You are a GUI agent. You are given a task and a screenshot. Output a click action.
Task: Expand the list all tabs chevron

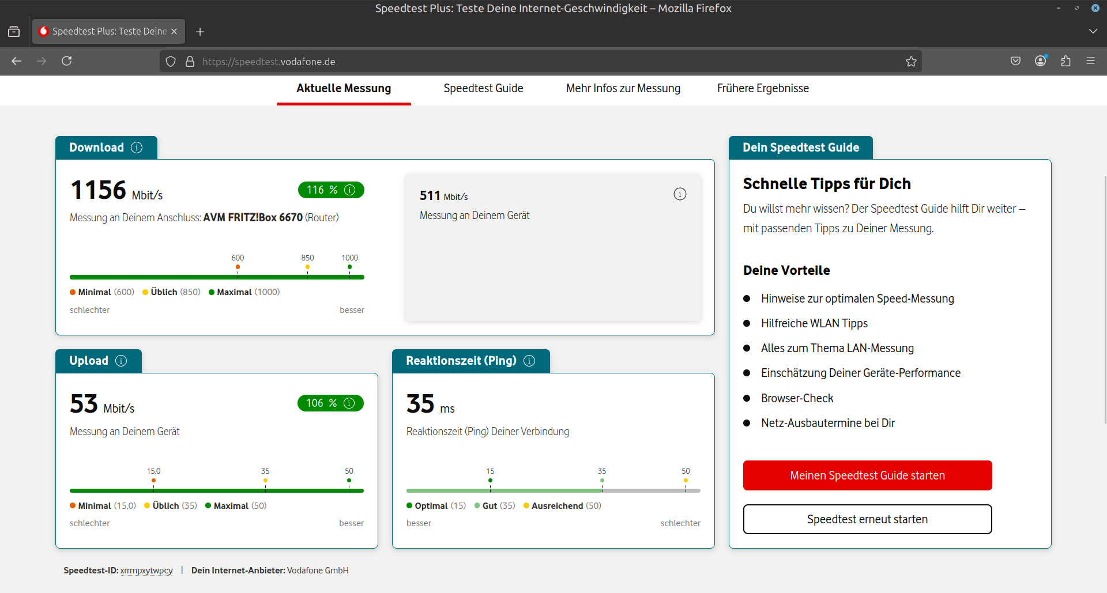click(1093, 31)
